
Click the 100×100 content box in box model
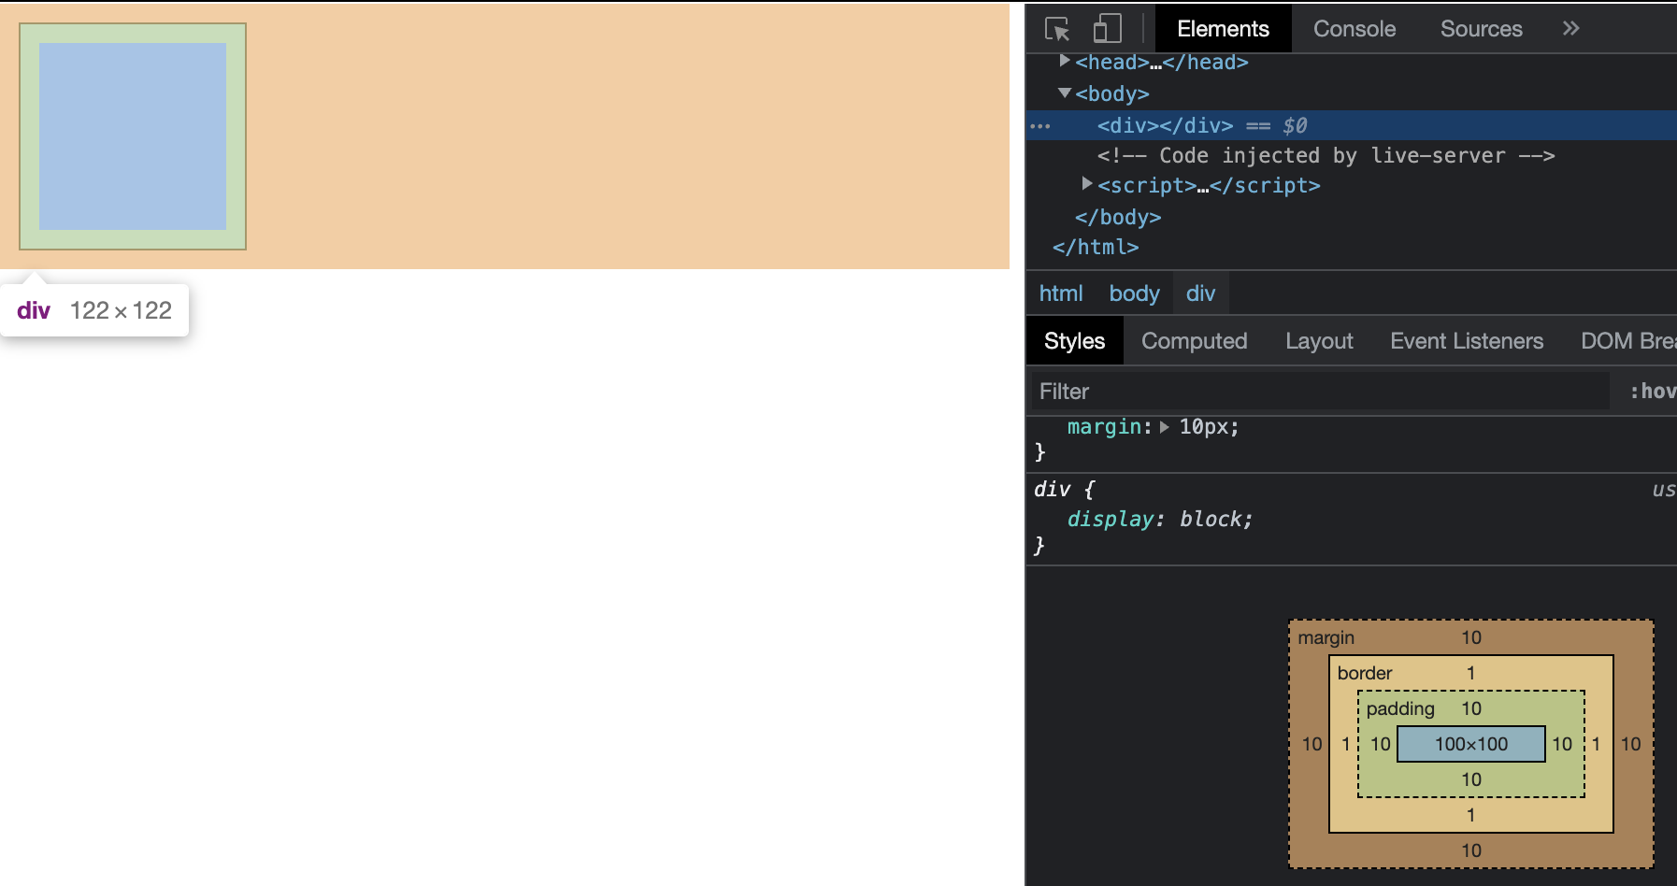[1471, 744]
